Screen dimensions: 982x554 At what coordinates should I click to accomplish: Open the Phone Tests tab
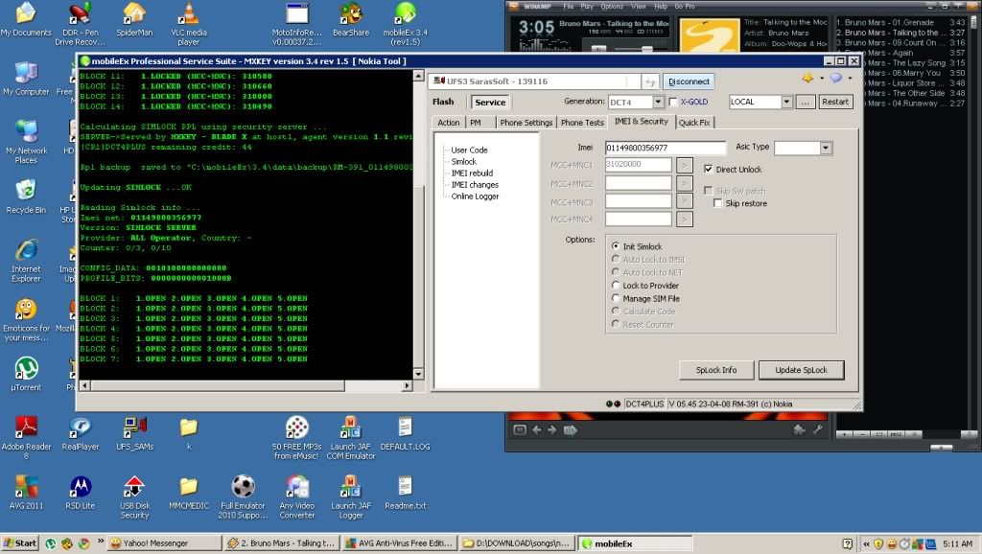click(582, 123)
